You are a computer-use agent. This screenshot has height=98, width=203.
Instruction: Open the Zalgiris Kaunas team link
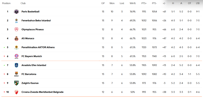(x=30, y=83)
